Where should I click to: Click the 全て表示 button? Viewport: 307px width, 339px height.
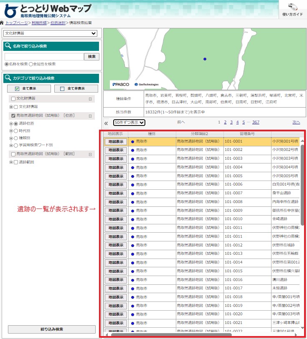29,88
